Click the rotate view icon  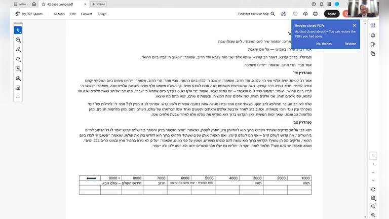(373, 190)
